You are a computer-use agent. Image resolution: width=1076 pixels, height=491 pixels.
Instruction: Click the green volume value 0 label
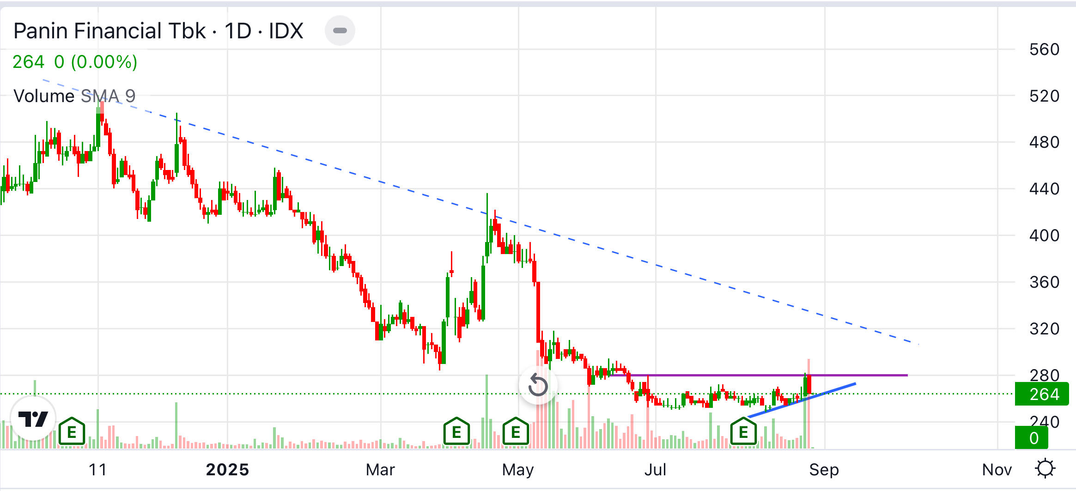(x=1031, y=437)
